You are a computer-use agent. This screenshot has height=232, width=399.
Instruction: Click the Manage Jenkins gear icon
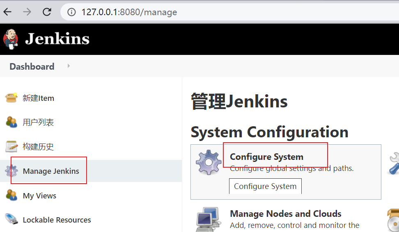[x=11, y=171]
